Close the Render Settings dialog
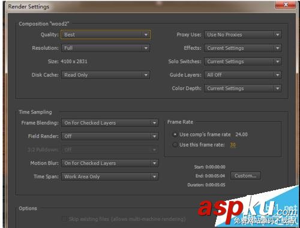300x228 pixels. [286, 5]
